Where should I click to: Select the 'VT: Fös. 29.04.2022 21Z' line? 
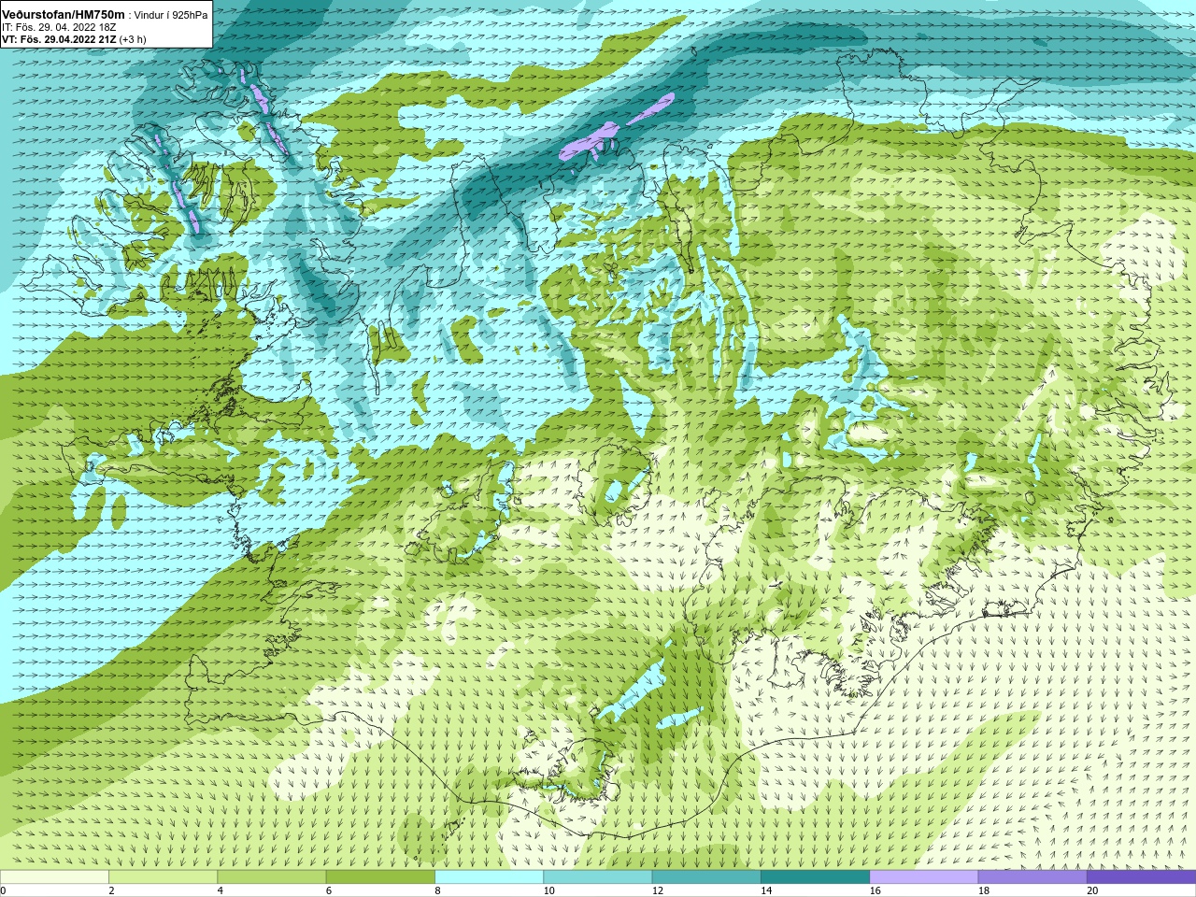point(60,39)
